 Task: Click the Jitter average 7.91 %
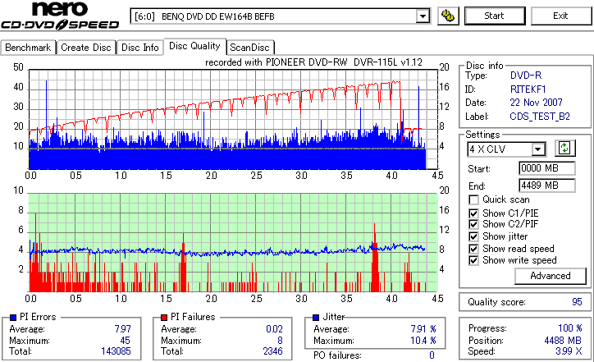click(x=423, y=329)
